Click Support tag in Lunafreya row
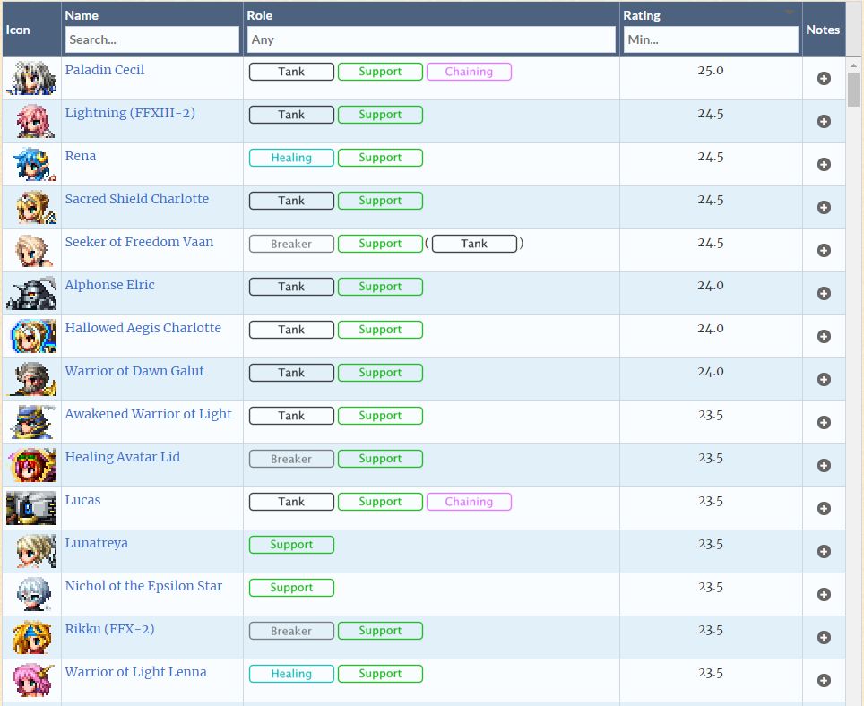 pos(291,545)
